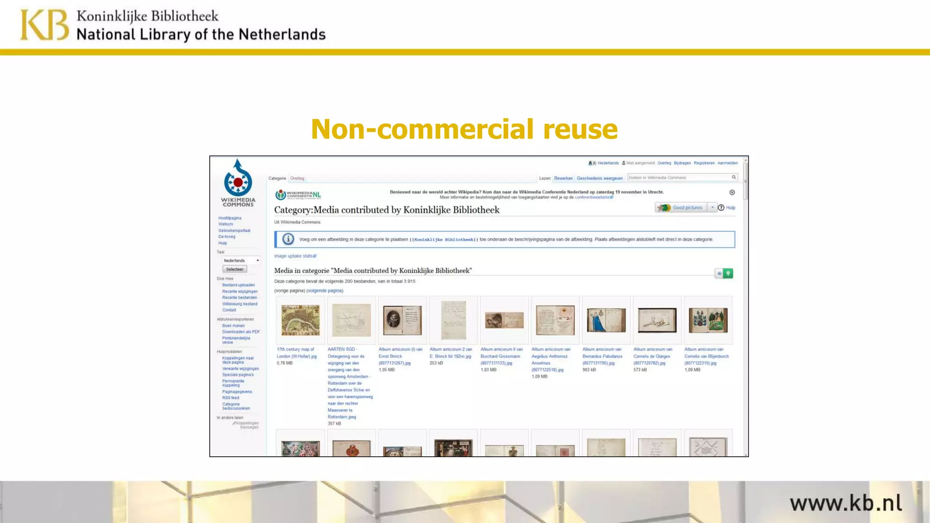Switch to the Categorie tab
The width and height of the screenshot is (930, 523).
click(277, 178)
